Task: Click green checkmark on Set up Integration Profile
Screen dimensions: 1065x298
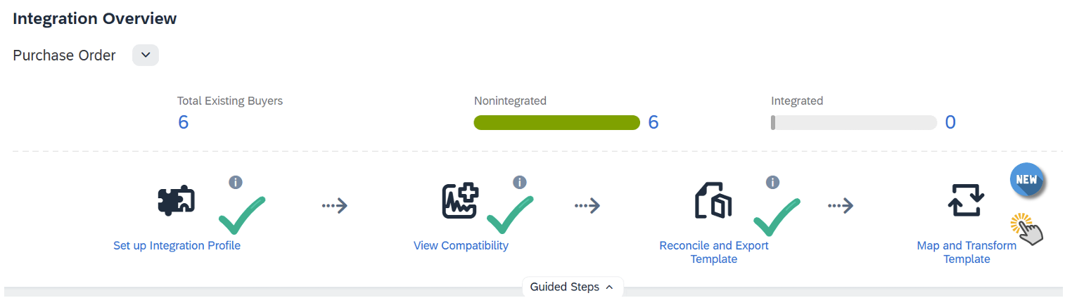Action: pos(241,215)
